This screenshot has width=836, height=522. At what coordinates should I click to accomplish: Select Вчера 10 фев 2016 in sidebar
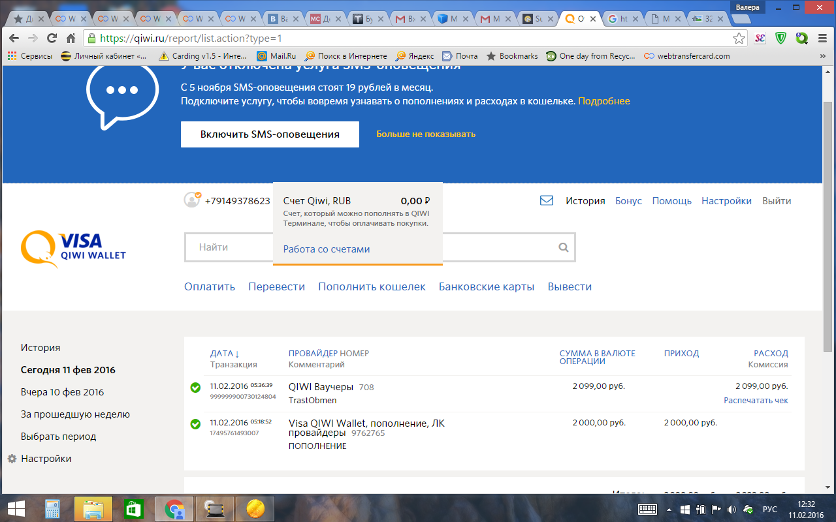pyautogui.click(x=62, y=392)
